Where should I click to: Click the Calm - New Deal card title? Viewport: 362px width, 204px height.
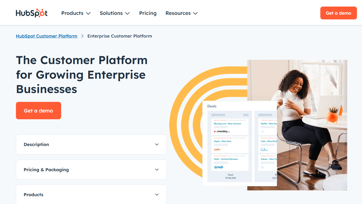(x=269, y=141)
